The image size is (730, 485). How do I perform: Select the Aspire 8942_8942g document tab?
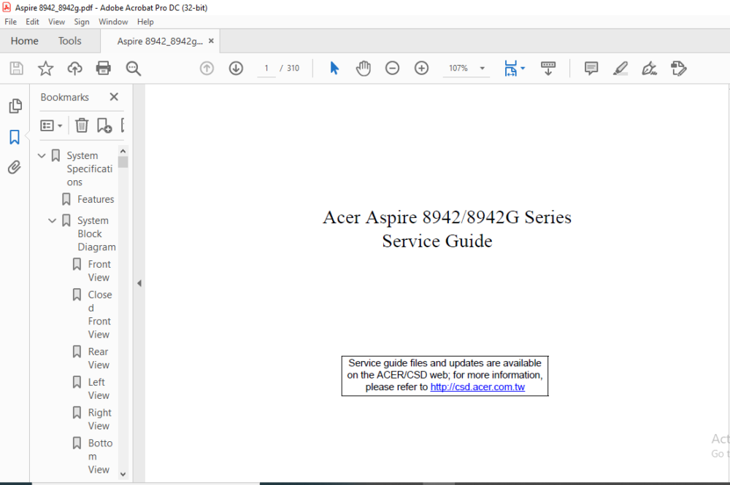tap(160, 42)
